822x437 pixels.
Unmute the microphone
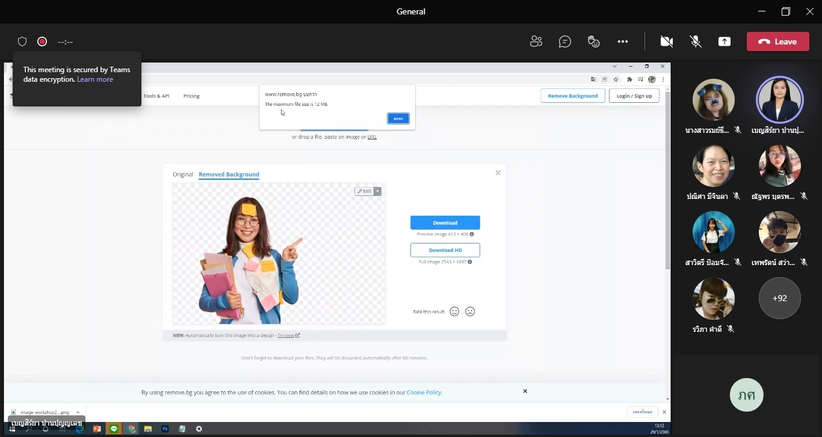tap(696, 41)
